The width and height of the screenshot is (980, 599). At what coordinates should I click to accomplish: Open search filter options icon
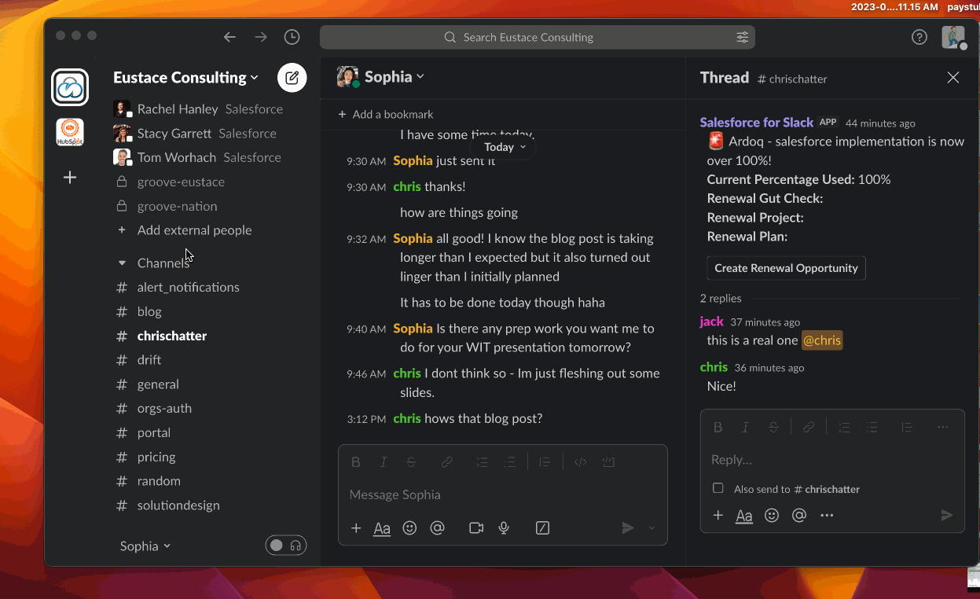[742, 37]
